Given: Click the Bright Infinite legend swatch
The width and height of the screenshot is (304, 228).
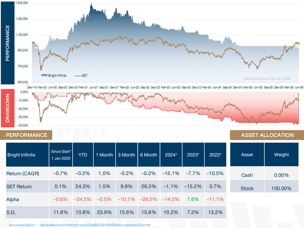Looking at the screenshot, I should pos(45,75).
